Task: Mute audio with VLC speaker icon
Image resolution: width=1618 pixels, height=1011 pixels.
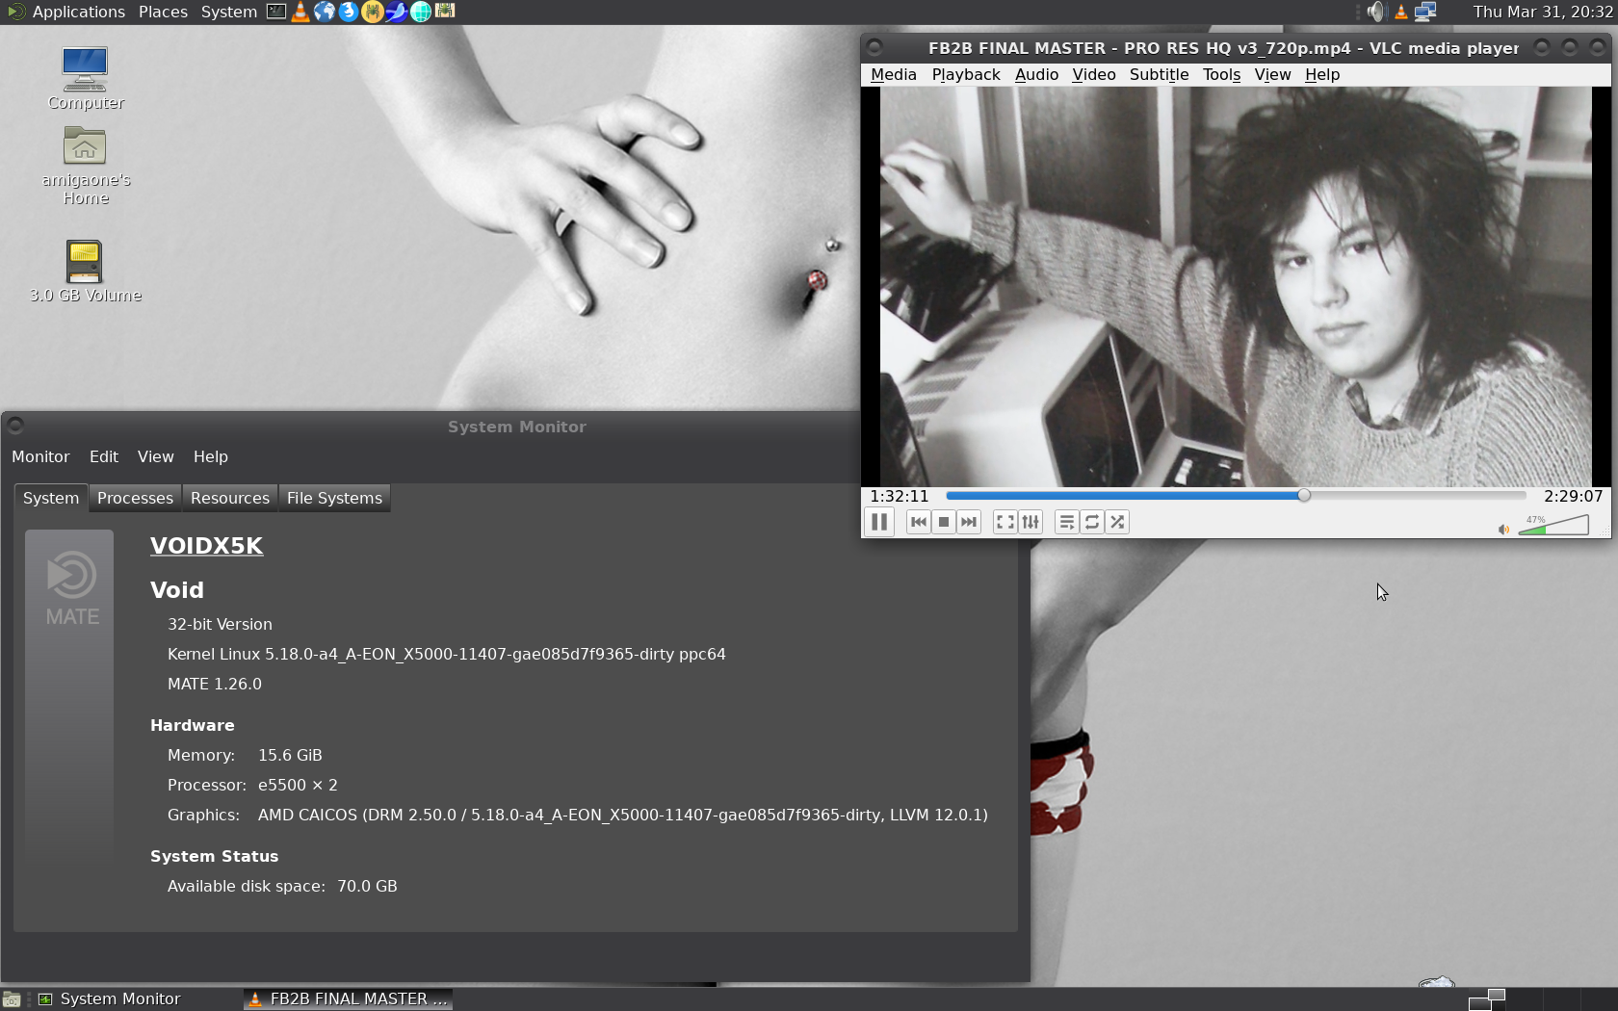Action: pos(1503,529)
